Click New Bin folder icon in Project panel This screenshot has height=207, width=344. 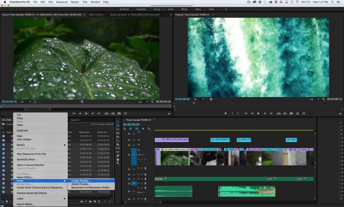pos(90,201)
